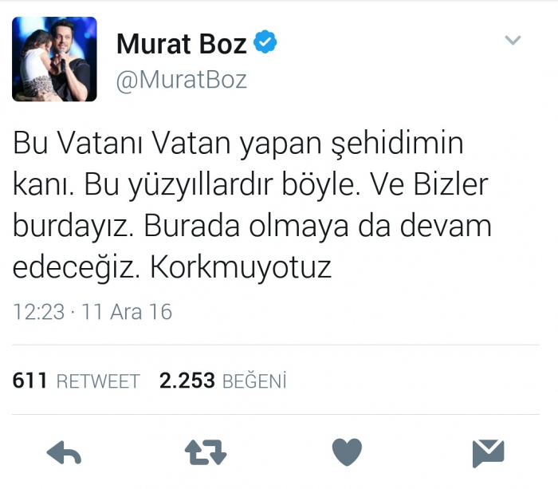The height and width of the screenshot is (489, 558).
Task: Visit the @MuratBoz handle link
Action: (182, 80)
